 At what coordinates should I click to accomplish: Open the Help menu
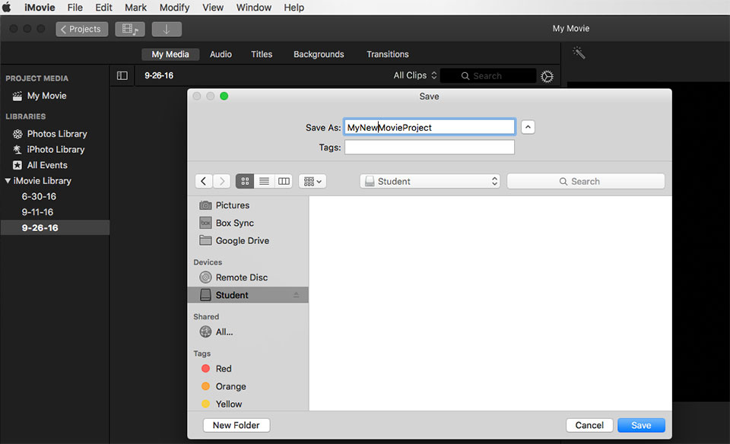pyautogui.click(x=294, y=8)
